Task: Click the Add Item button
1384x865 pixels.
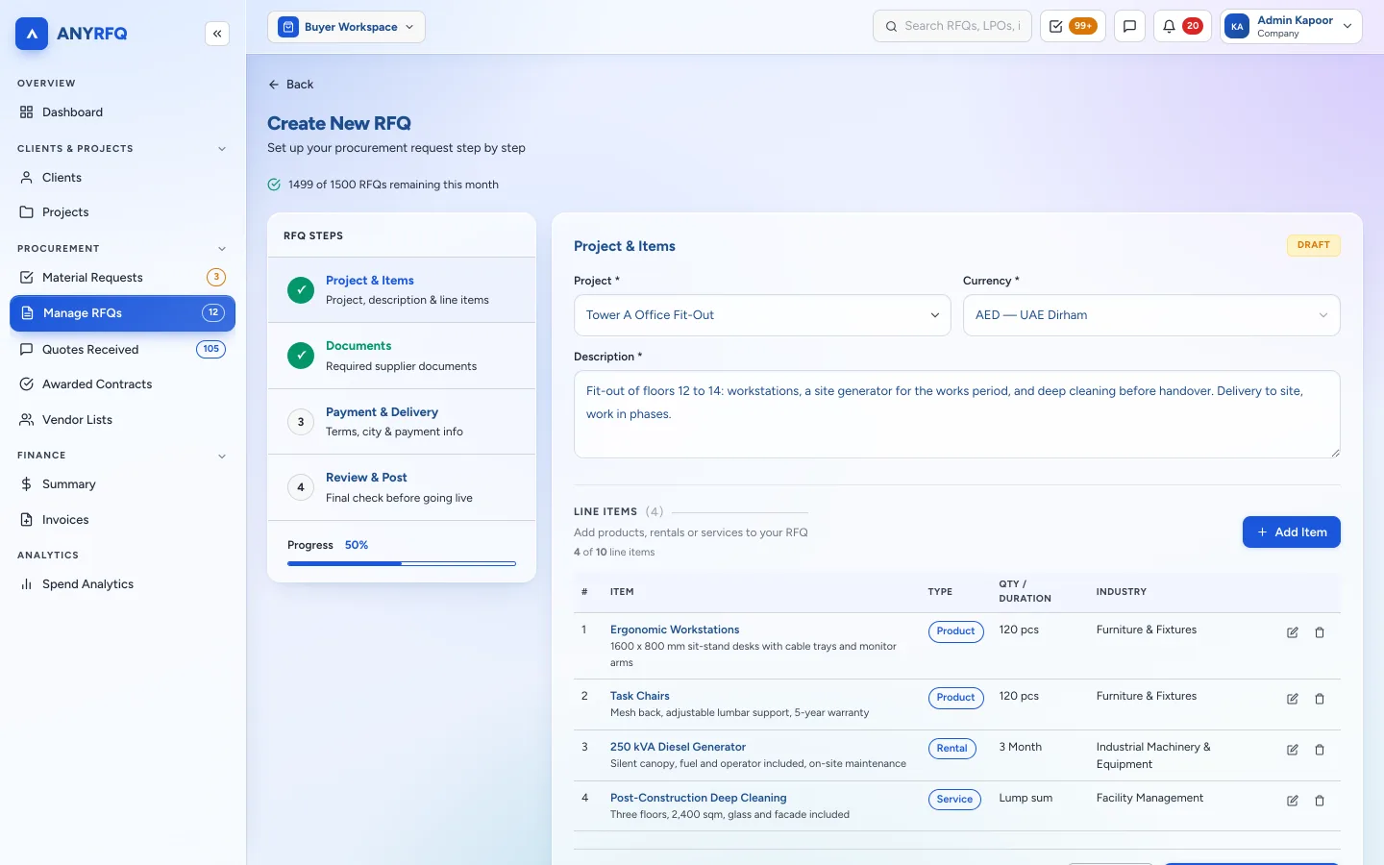Action: pyautogui.click(x=1291, y=532)
